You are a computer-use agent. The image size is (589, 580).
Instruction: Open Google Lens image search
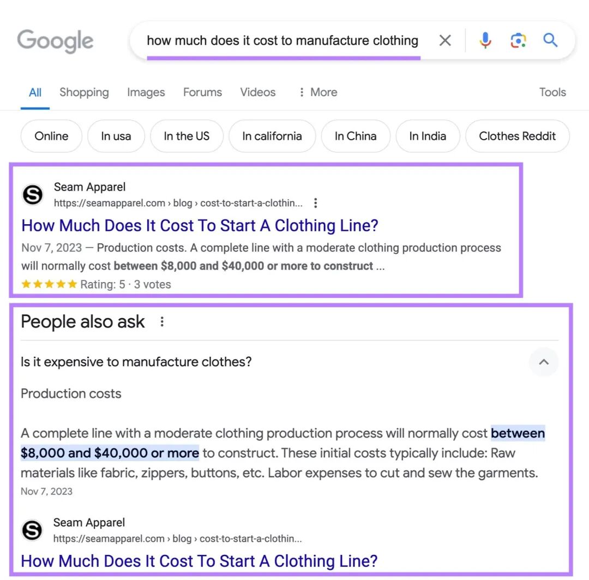tap(518, 40)
